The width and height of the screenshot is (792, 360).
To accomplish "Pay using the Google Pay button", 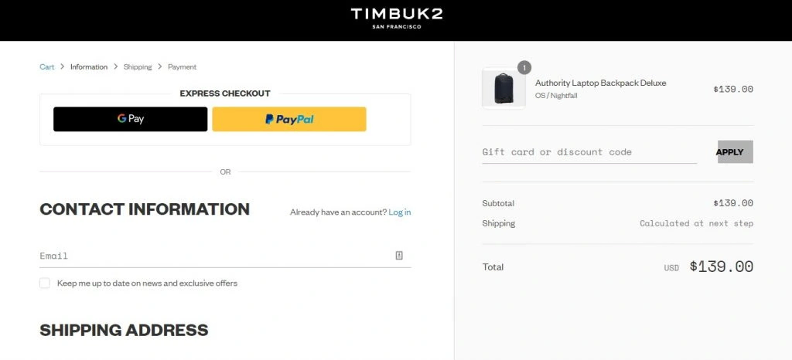I will click(x=130, y=119).
